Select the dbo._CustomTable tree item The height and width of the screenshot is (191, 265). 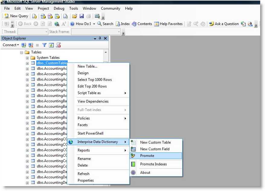(52, 63)
